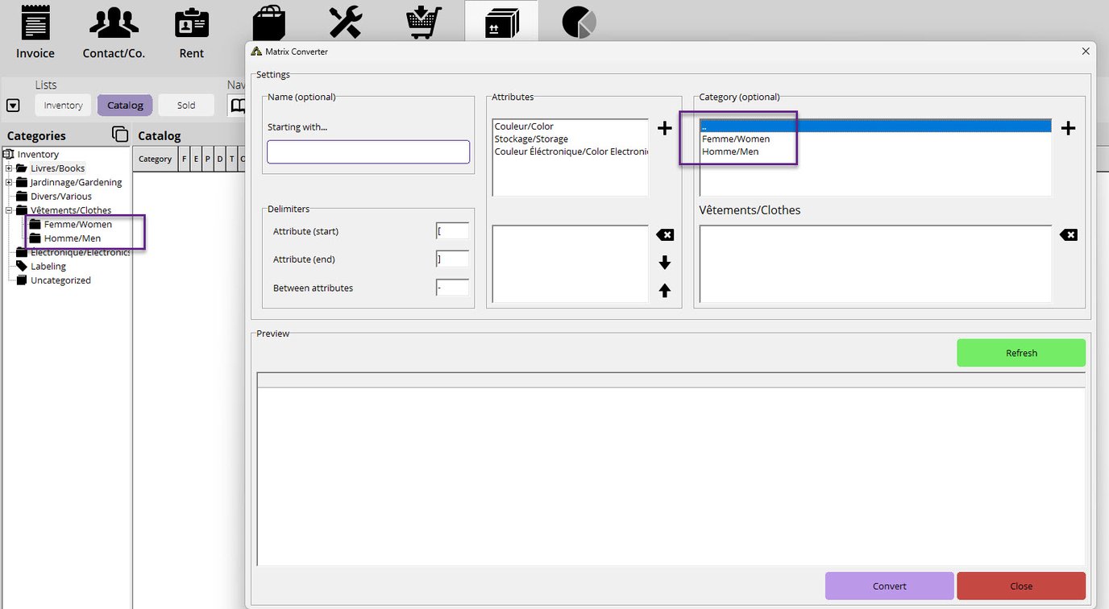Switch to the Sold tab
Image resolution: width=1109 pixels, height=609 pixels.
tap(185, 105)
